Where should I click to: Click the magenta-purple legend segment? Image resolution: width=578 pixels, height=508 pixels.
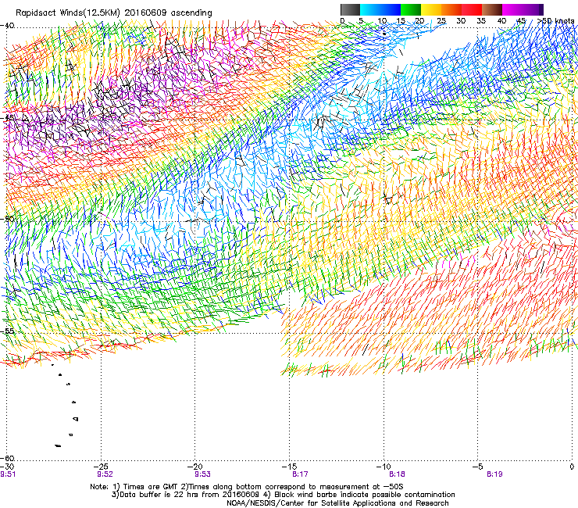pos(523,9)
